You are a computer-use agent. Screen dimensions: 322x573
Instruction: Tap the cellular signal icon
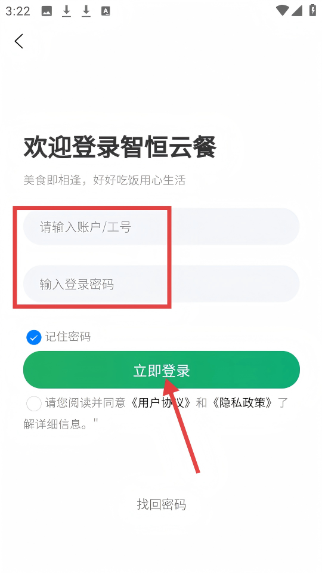point(297,11)
